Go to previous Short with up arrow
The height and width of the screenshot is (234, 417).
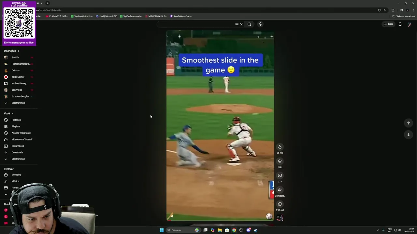(408, 123)
